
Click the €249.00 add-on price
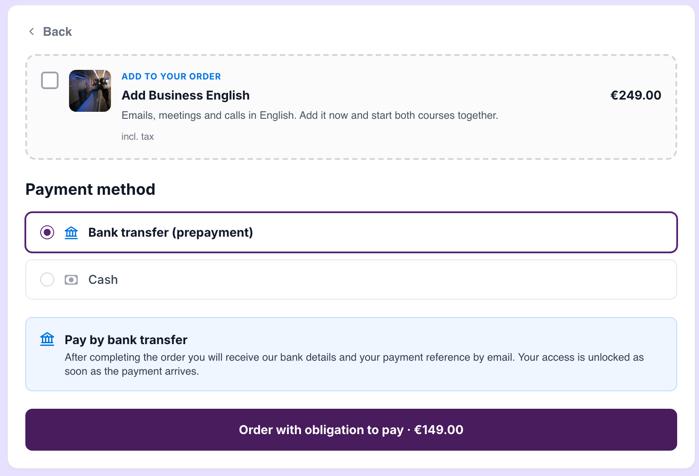pyautogui.click(x=636, y=95)
